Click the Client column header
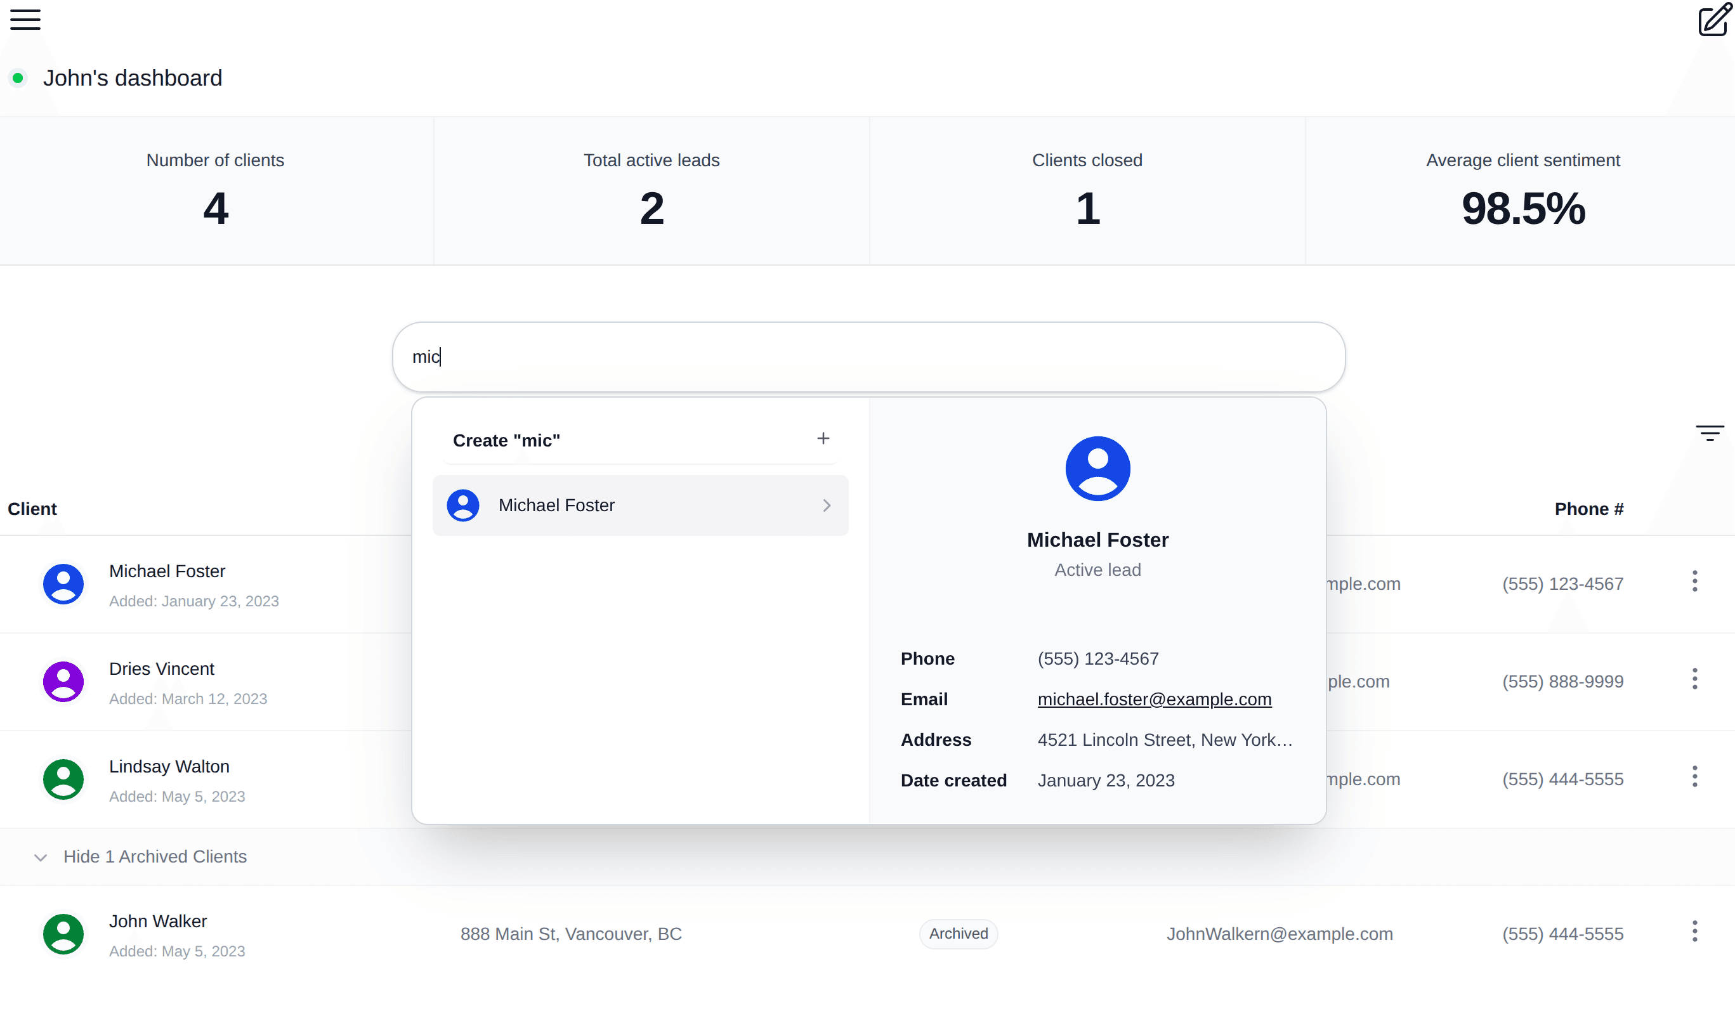This screenshot has width=1735, height=1023. pyautogui.click(x=32, y=509)
